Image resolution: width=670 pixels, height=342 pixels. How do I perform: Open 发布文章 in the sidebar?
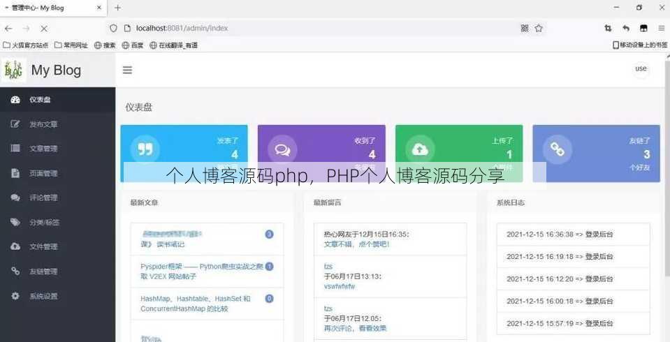[57, 124]
